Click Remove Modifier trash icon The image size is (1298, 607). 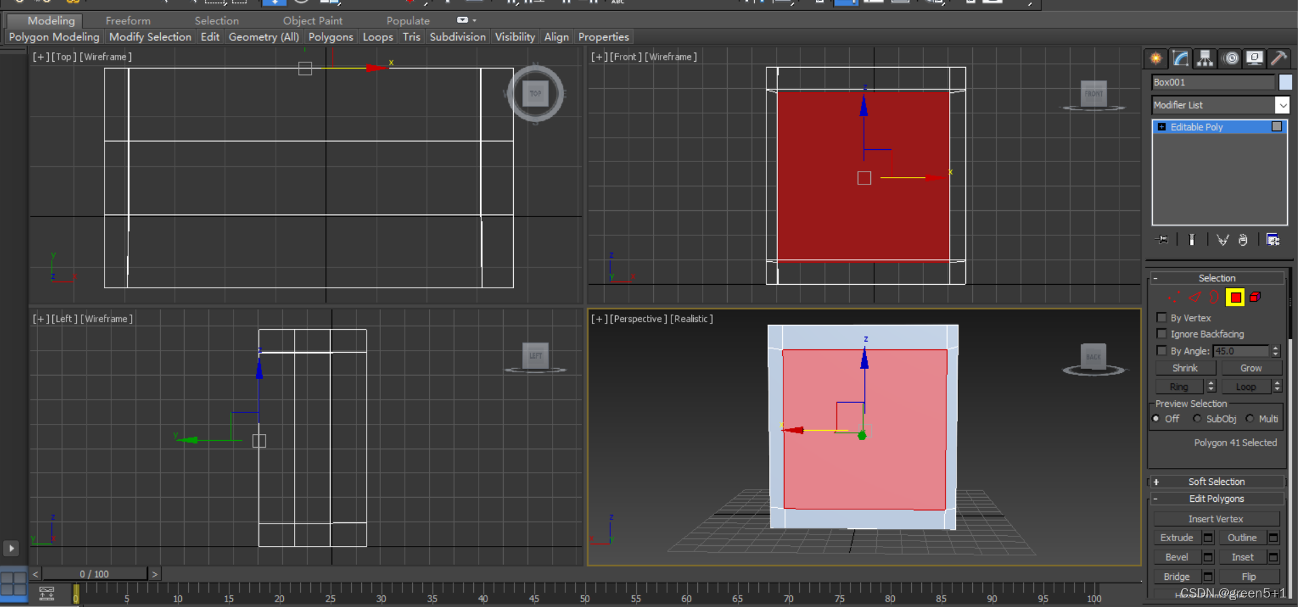[x=1243, y=239]
